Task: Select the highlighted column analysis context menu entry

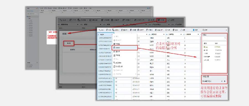Action: pos(125,48)
